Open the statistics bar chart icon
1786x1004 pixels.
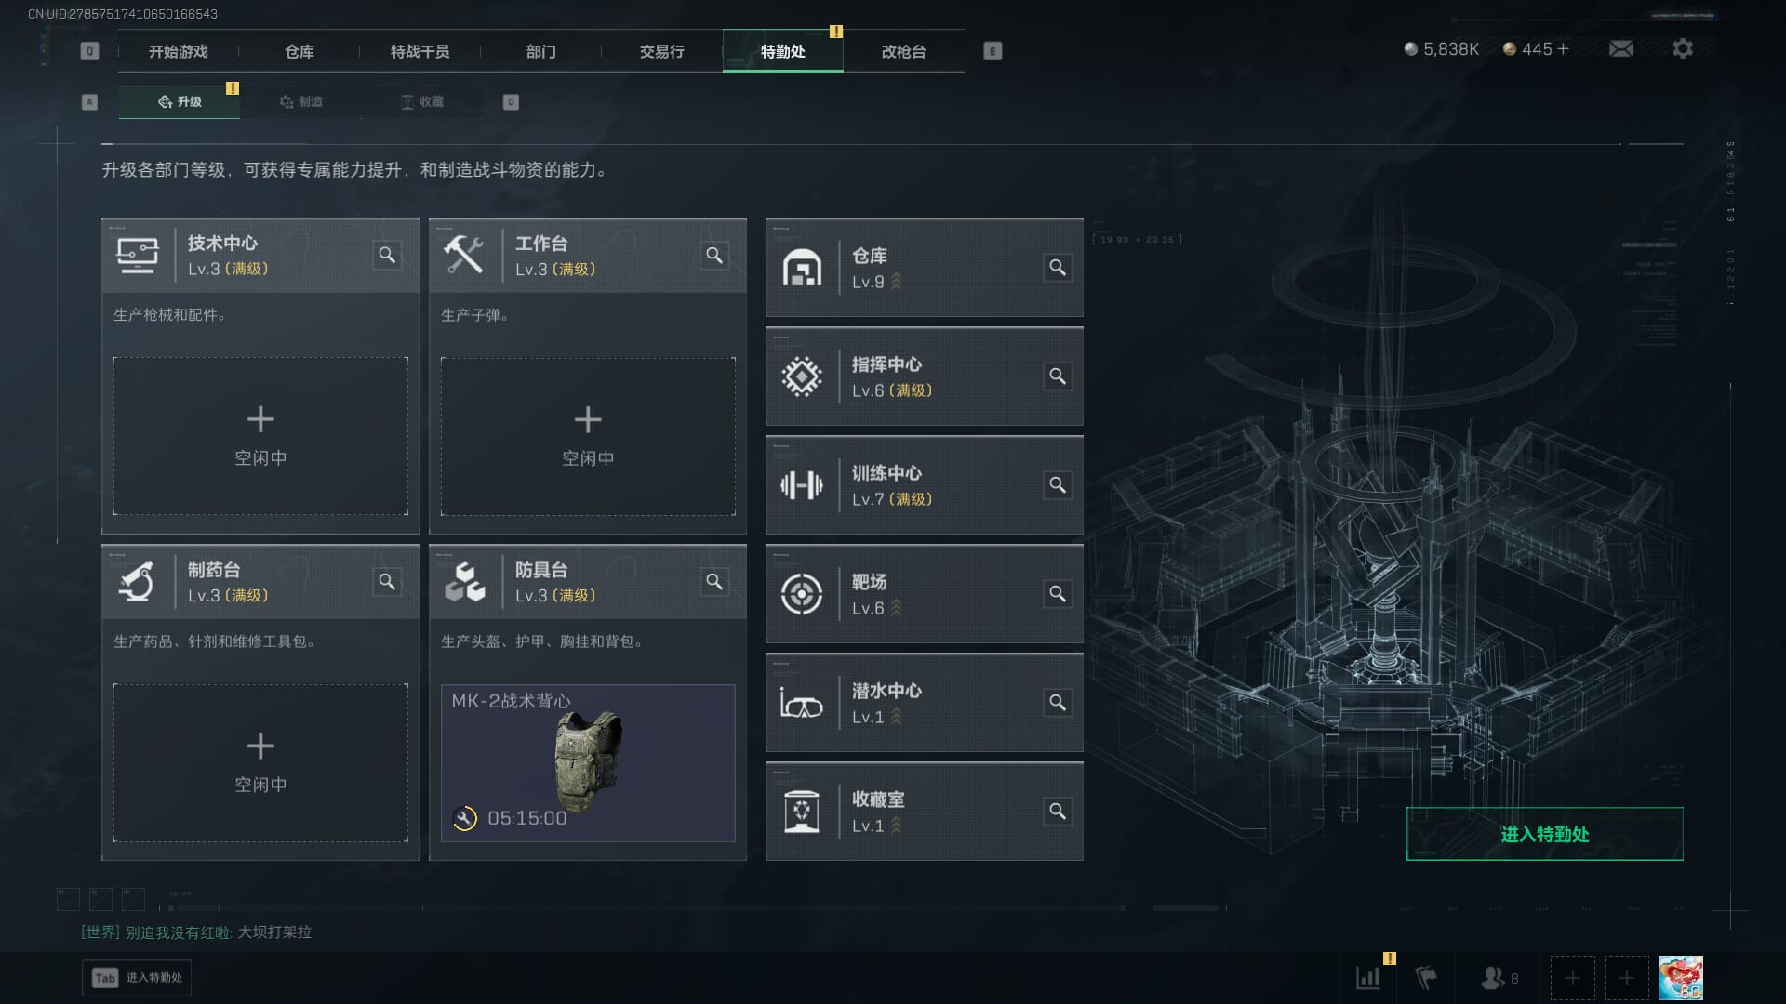click(x=1368, y=978)
